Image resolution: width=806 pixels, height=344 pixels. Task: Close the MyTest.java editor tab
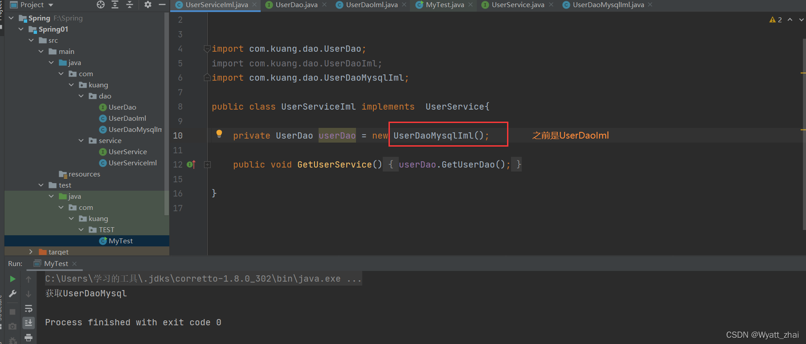[x=471, y=5]
